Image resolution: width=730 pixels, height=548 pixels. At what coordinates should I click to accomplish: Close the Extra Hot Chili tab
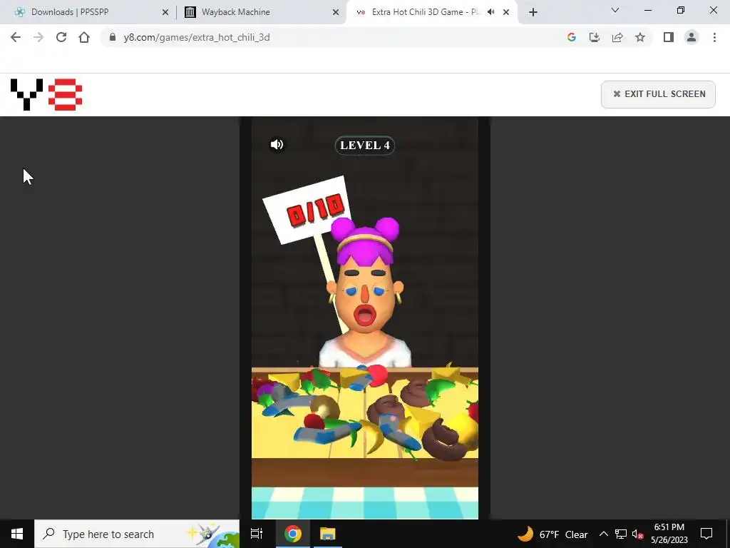pos(506,13)
